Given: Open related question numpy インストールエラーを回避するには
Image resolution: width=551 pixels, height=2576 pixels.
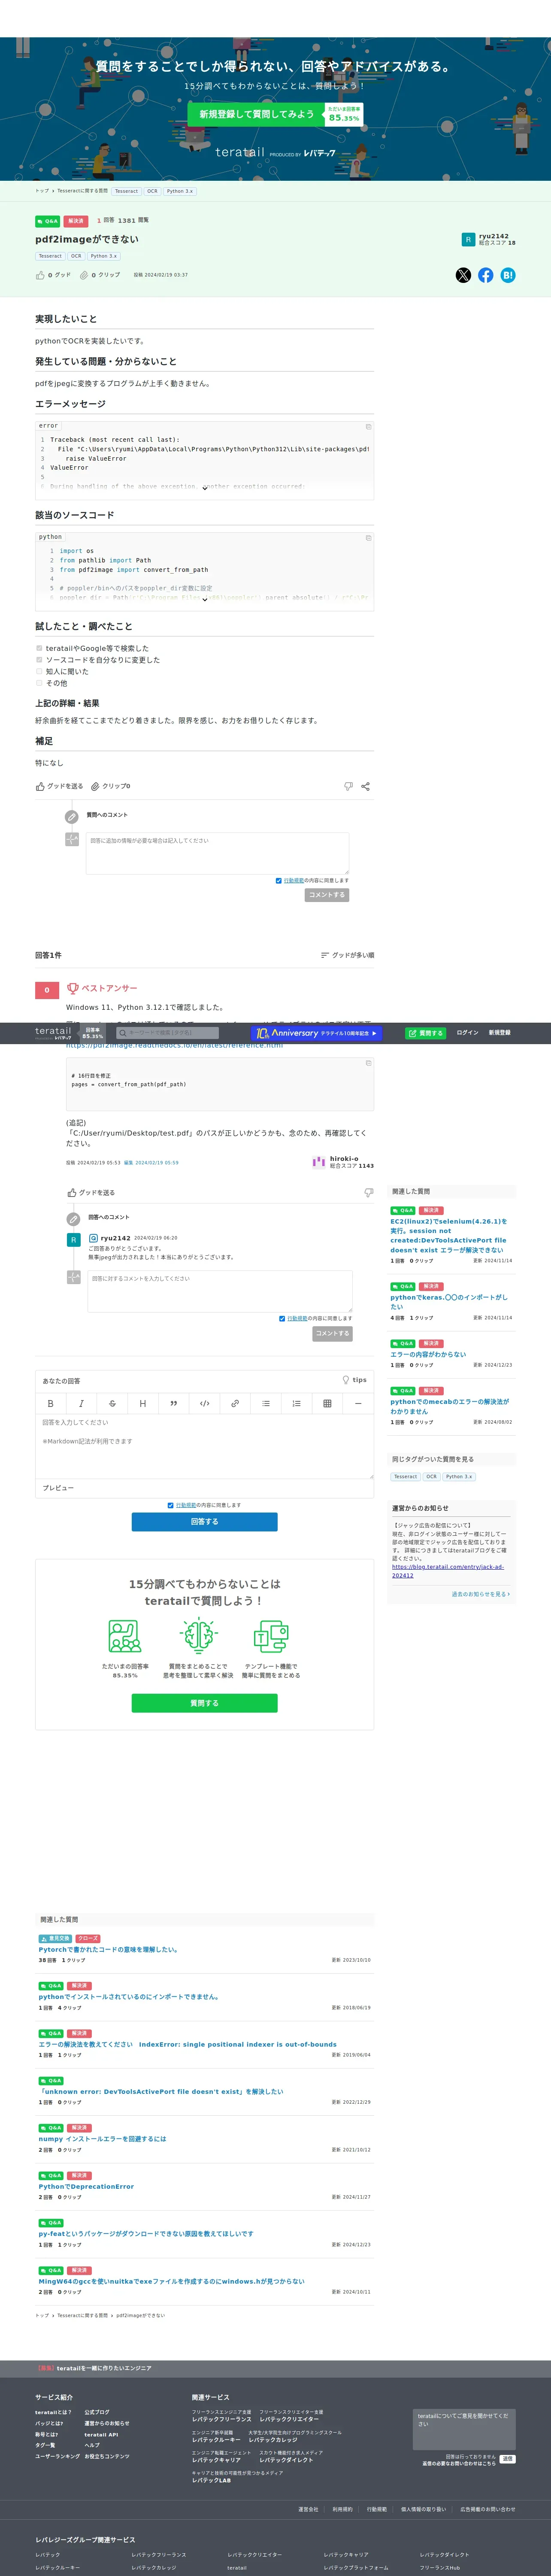Looking at the screenshot, I should (x=102, y=2139).
